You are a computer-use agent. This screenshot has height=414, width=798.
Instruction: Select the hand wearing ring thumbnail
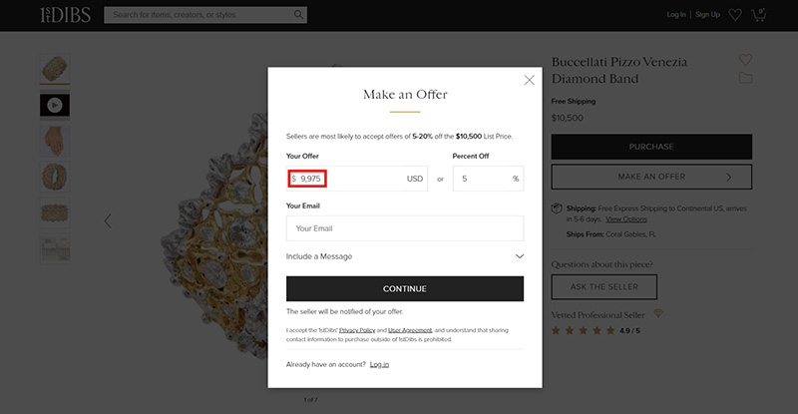pyautogui.click(x=55, y=141)
